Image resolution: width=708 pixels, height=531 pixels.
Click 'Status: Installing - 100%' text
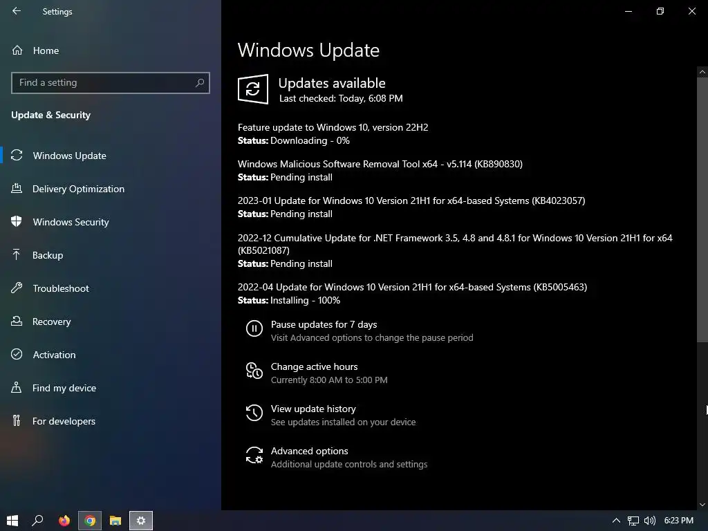point(289,300)
